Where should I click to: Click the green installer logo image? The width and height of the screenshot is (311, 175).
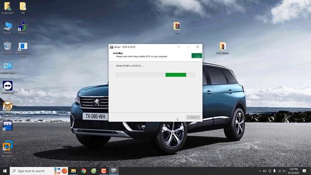click(x=197, y=56)
